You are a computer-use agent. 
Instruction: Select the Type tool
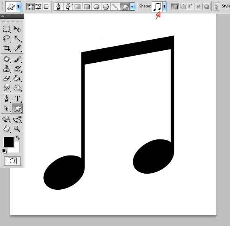click(17, 99)
